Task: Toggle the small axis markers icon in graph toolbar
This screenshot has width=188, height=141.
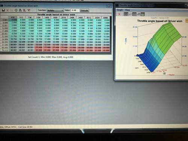Action: [x=139, y=14]
